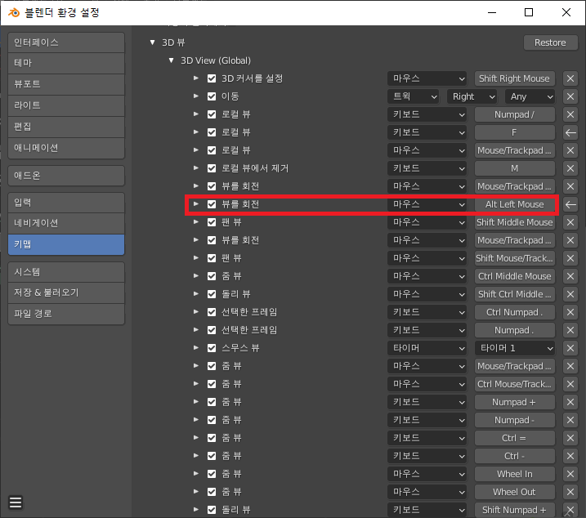Open the Any direction dropdown
Screen dimensions: 586x518
click(x=530, y=96)
